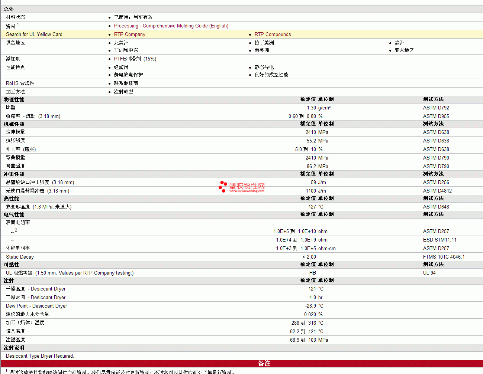This screenshot has width=483, height=374.
Task: Click the '无缺口悬臂梁冲击' value 1100
Action: click(x=311, y=191)
